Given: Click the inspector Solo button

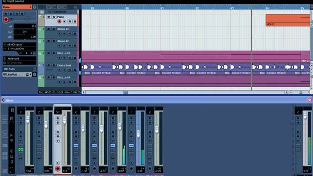Looking at the screenshot, I should click(11, 14).
